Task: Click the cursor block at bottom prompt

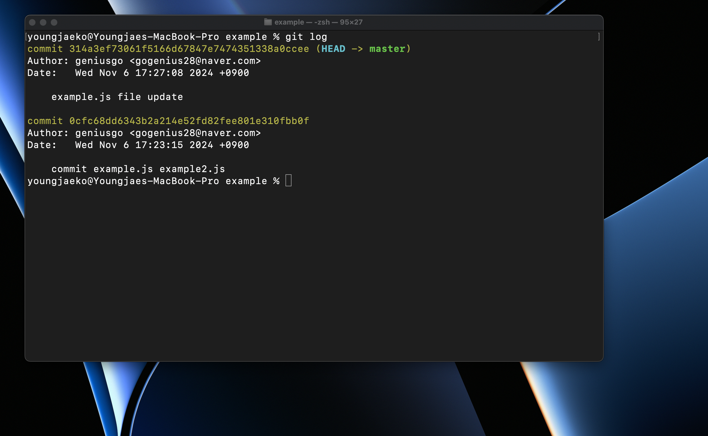Action: 288,181
